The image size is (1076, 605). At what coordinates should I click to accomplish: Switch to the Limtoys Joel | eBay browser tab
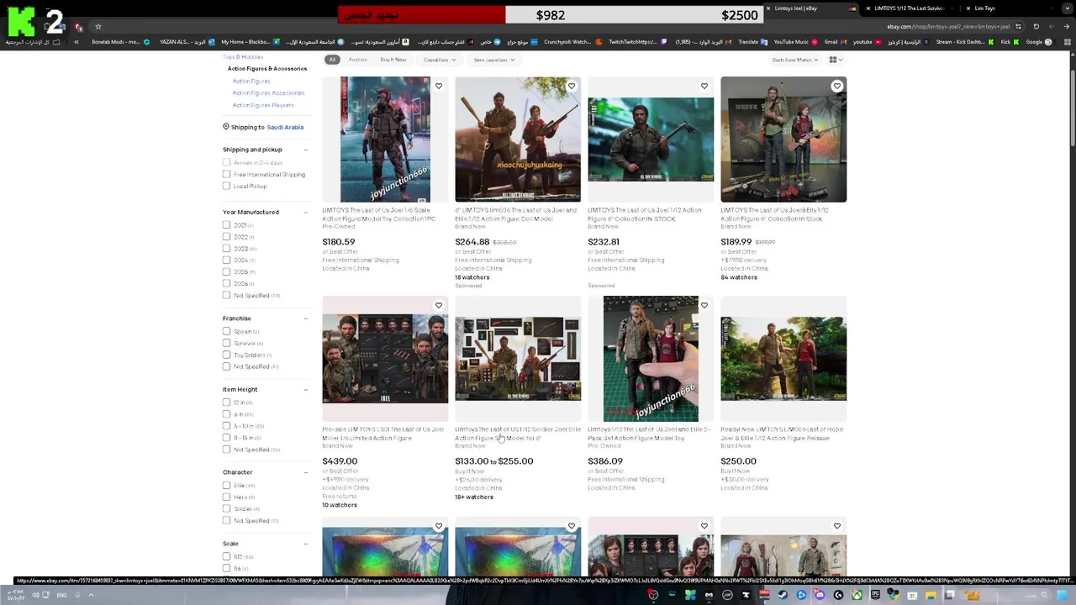(x=811, y=8)
